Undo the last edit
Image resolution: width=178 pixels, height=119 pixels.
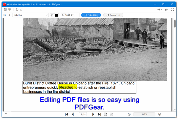[x=17, y=9]
